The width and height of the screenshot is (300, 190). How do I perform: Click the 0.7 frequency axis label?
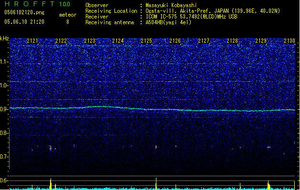pos(4,157)
